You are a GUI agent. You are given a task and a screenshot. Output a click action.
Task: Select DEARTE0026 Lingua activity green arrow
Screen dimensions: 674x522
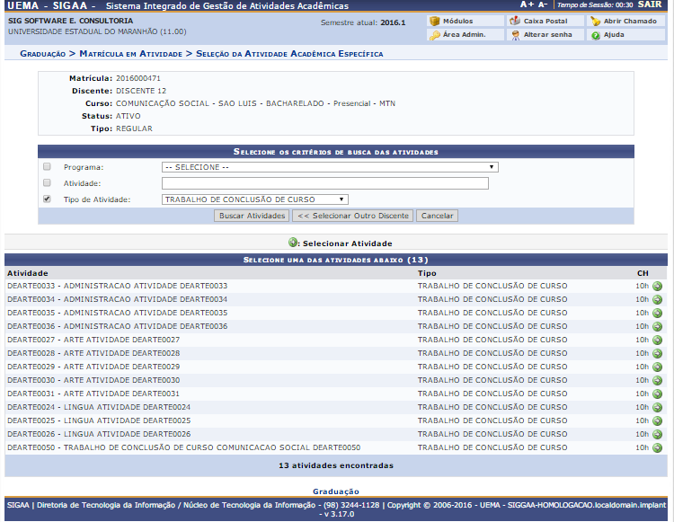(x=657, y=435)
